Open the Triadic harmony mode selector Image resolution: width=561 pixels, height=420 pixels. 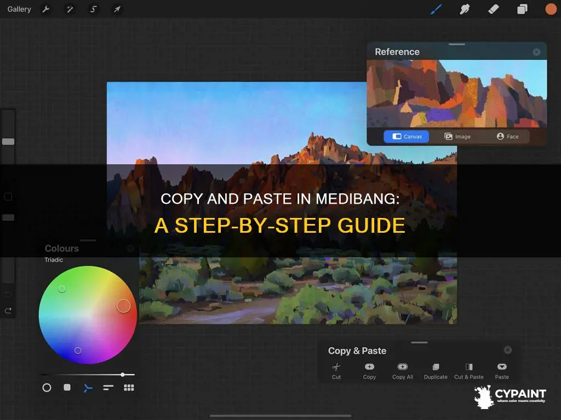54,260
